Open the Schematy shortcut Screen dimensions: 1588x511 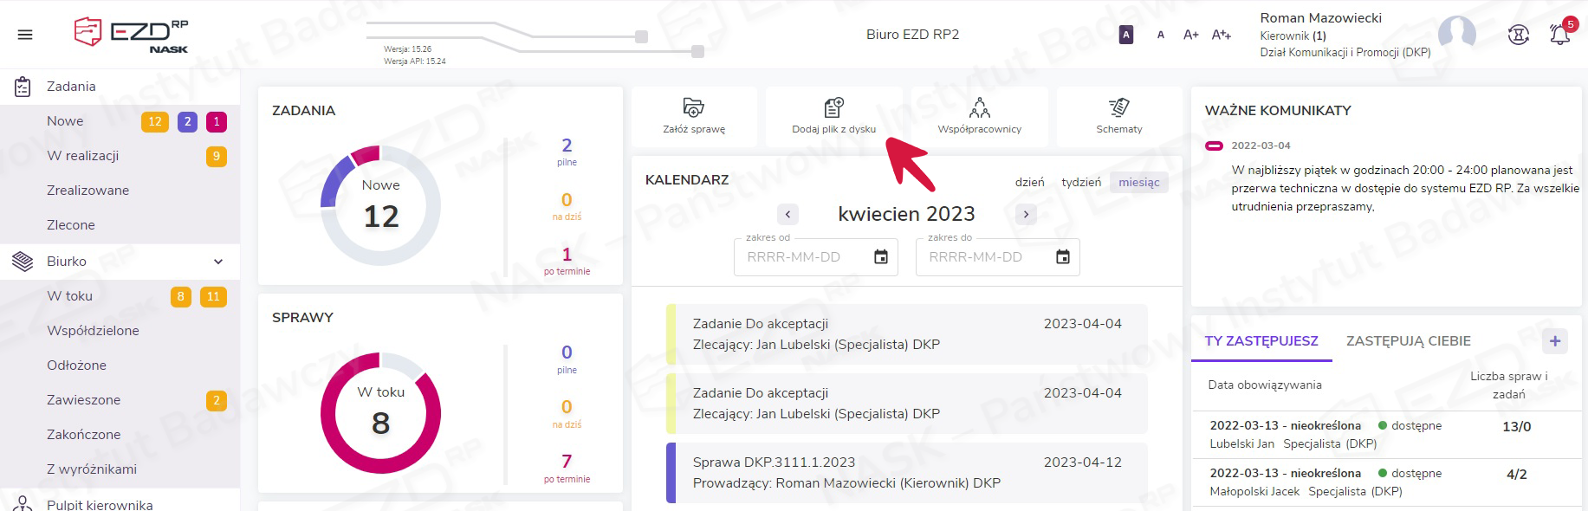click(1118, 108)
